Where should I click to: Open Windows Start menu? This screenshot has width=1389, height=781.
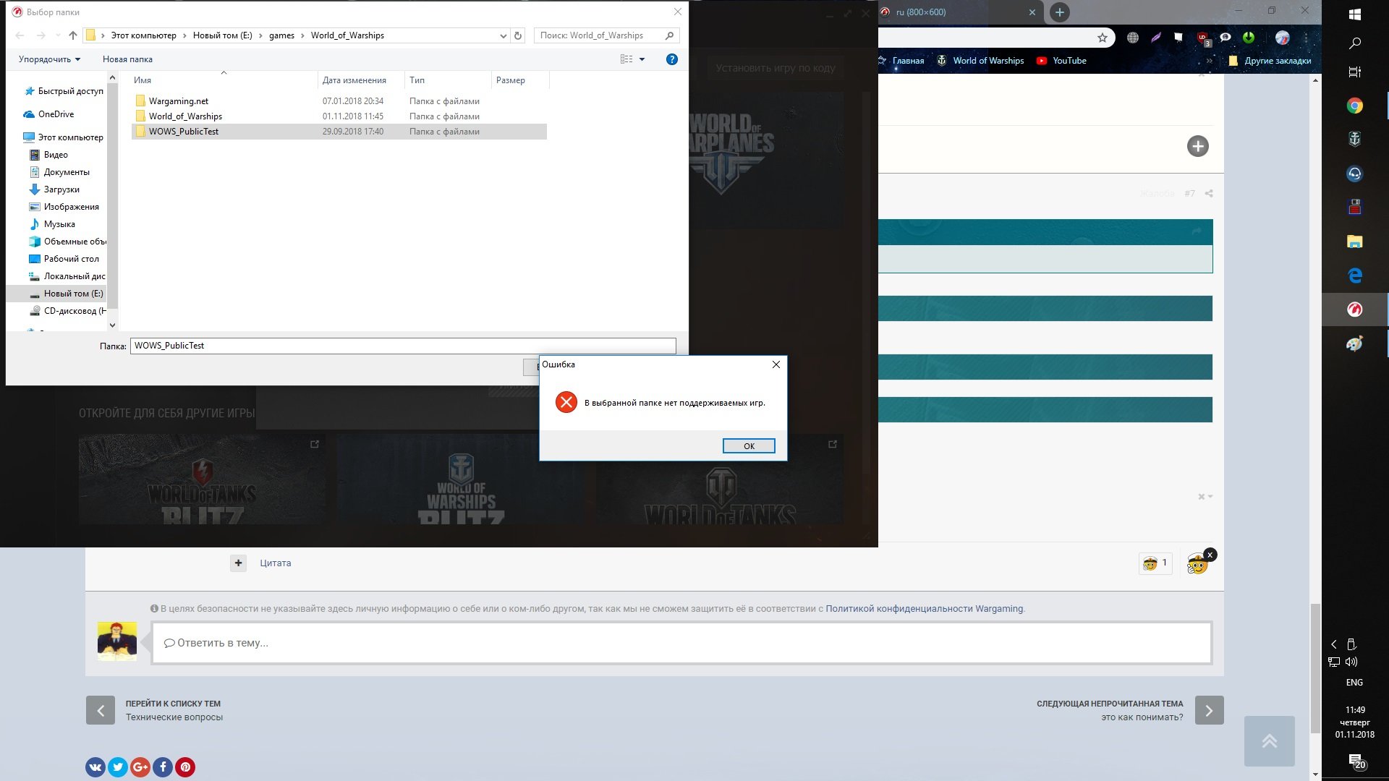coord(1355,14)
